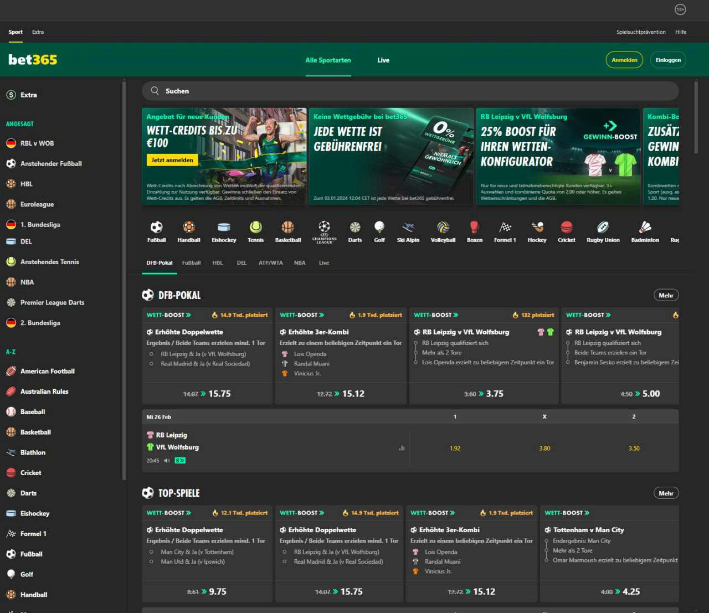The width and height of the screenshot is (709, 613).
Task: Click Mehr next to DFB-Pokal
Action: [x=666, y=295]
